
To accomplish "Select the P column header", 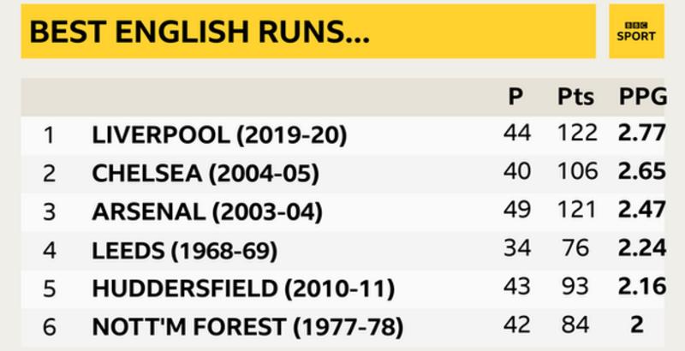I will pos(515,97).
